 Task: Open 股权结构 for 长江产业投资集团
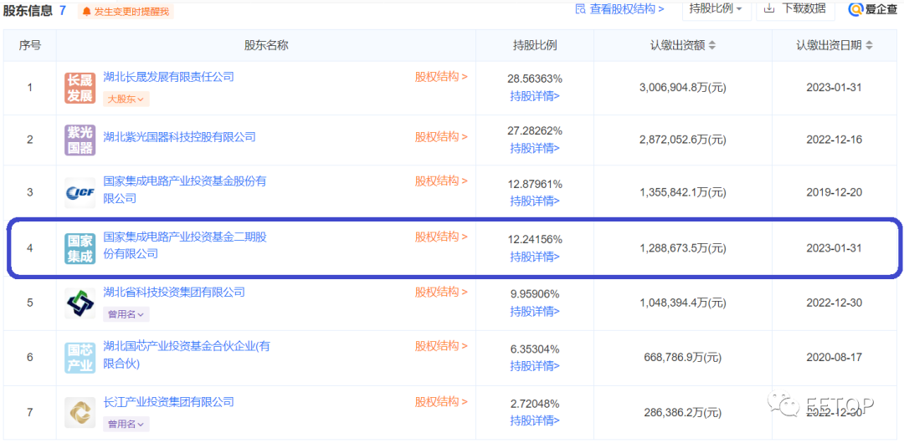(x=441, y=401)
